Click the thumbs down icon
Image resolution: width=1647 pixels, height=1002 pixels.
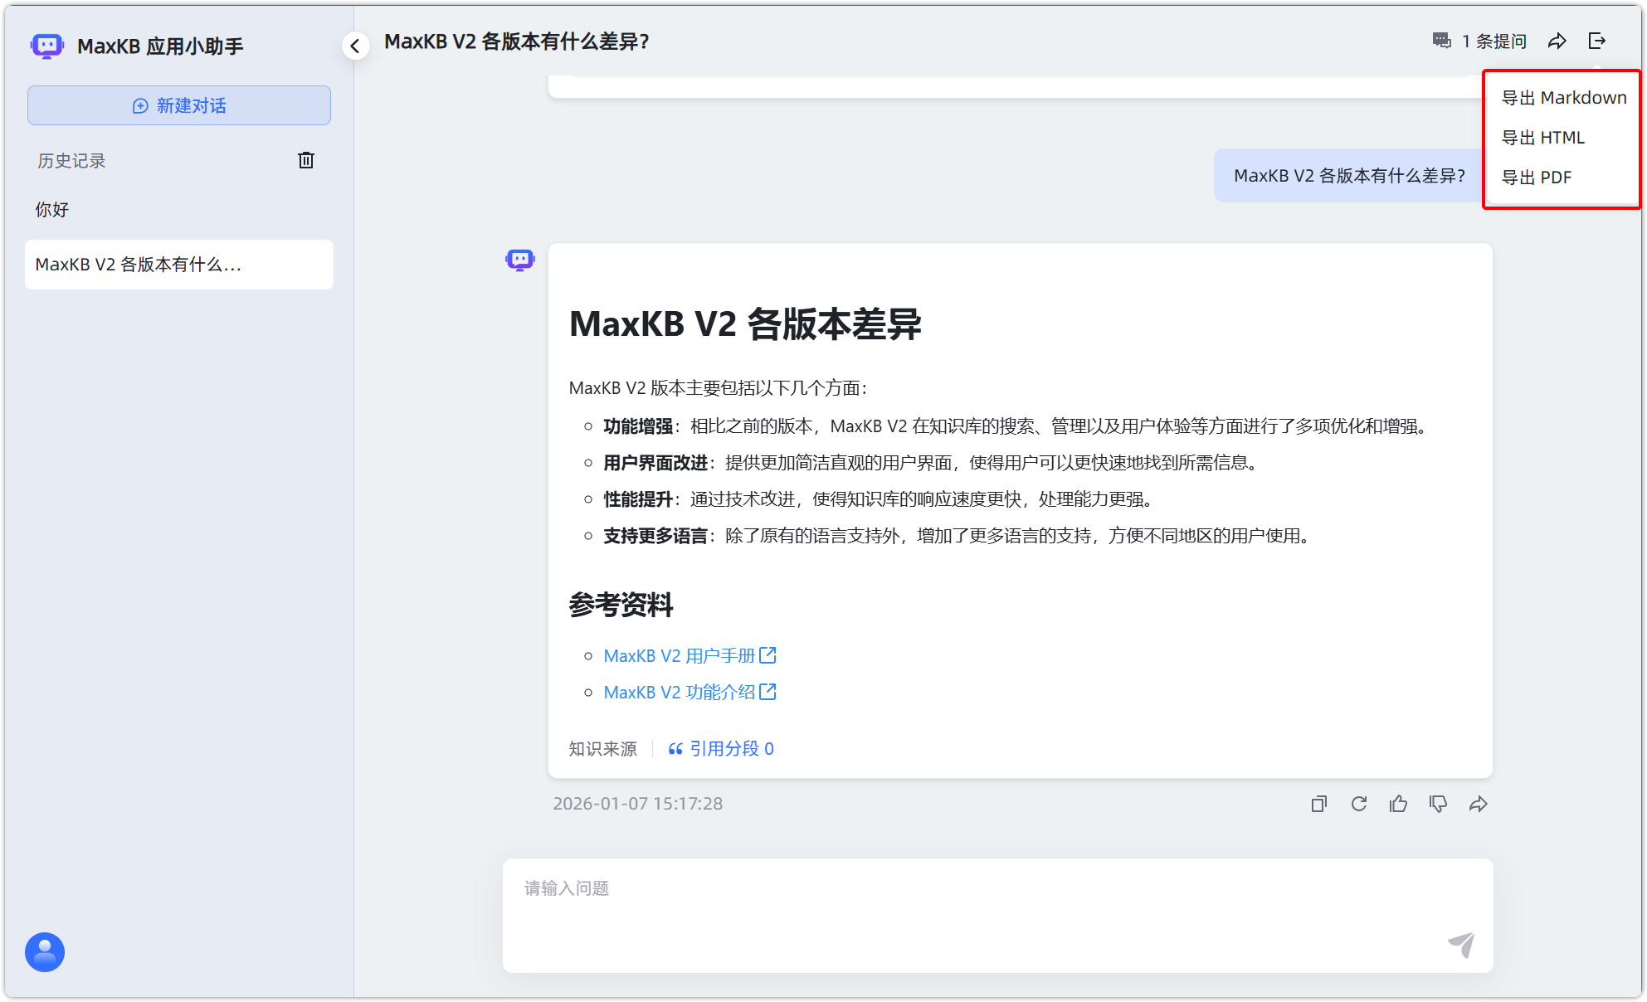pos(1438,804)
